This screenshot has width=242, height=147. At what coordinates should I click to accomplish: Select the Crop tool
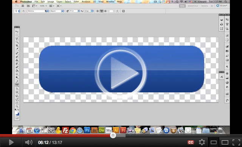pos(17,45)
